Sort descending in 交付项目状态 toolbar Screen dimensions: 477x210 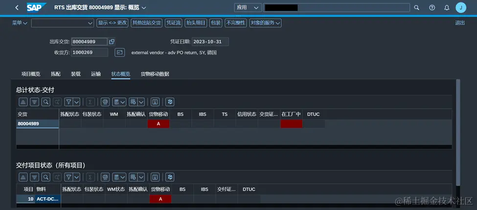click(x=34, y=177)
